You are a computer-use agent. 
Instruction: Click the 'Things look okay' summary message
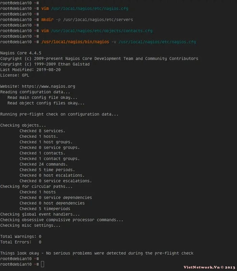[x=96, y=253]
